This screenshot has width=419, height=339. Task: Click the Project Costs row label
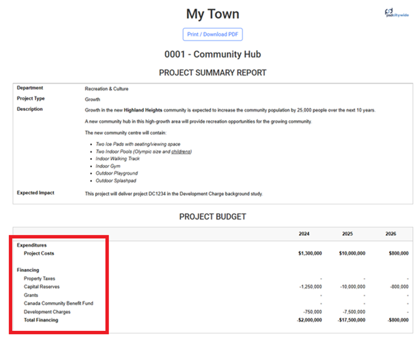click(39, 253)
